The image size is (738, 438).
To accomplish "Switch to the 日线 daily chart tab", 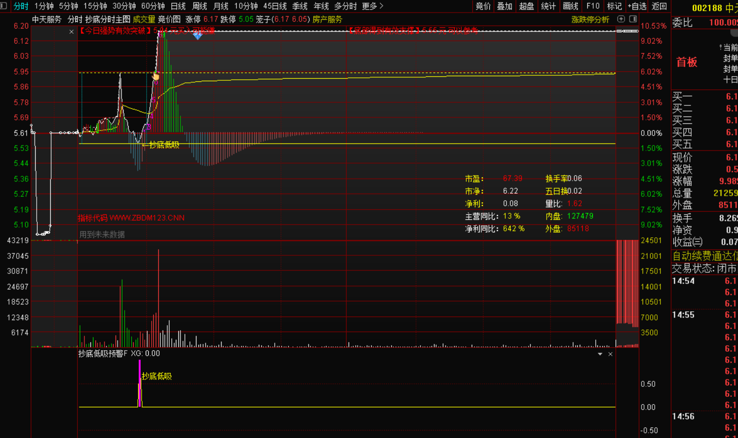I will click(x=178, y=6).
